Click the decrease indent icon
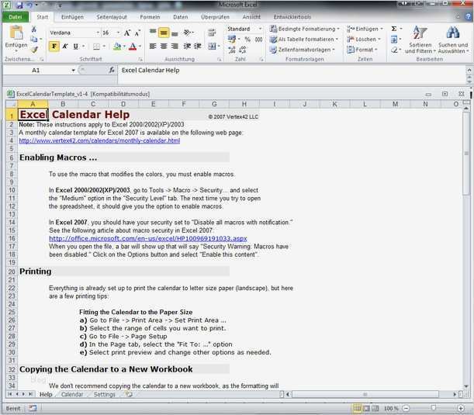This screenshot has height=415, width=474. (187, 46)
